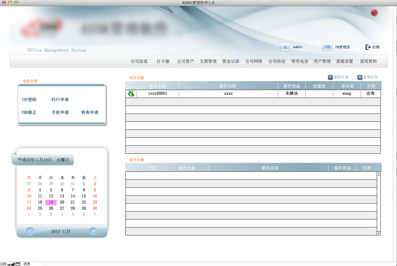Open the 说明资料 menu
This screenshot has width=397, height=266.
point(368,61)
